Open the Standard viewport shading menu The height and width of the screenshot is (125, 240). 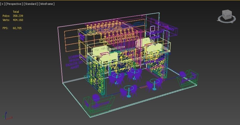point(31,4)
